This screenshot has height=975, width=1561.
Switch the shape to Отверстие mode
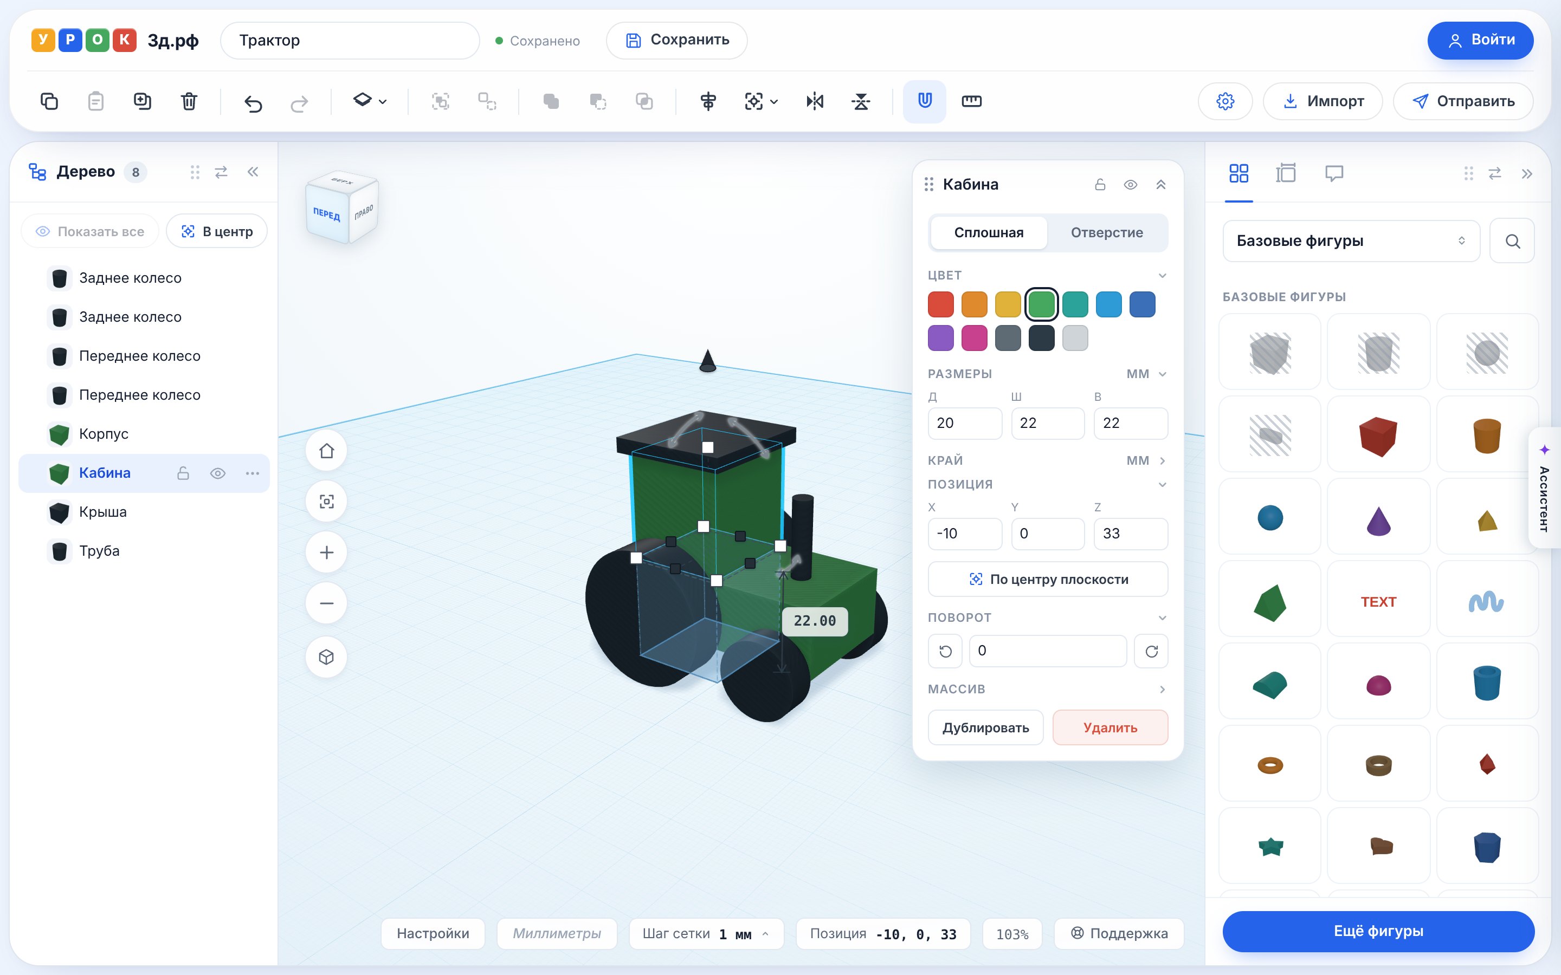pos(1107,233)
